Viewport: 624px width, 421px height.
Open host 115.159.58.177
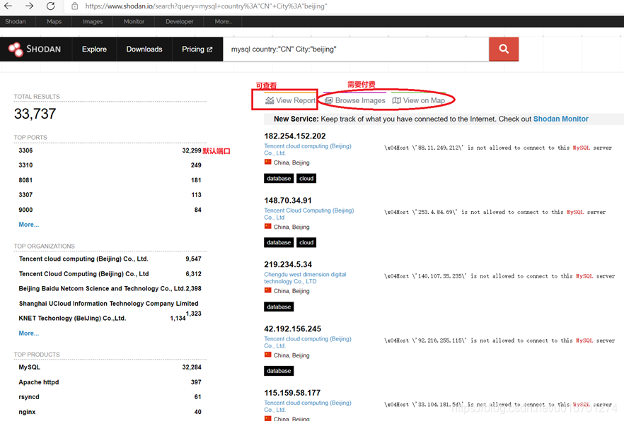[292, 393]
